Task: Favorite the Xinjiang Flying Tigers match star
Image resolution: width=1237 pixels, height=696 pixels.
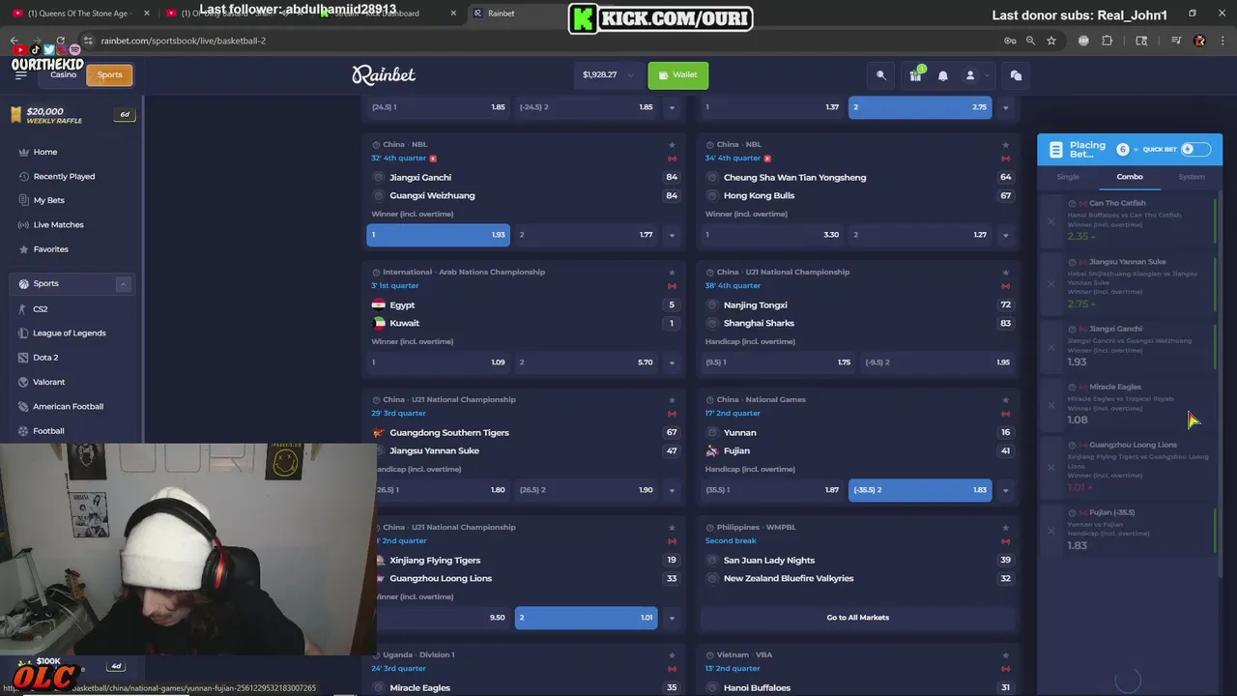Action: [672, 528]
